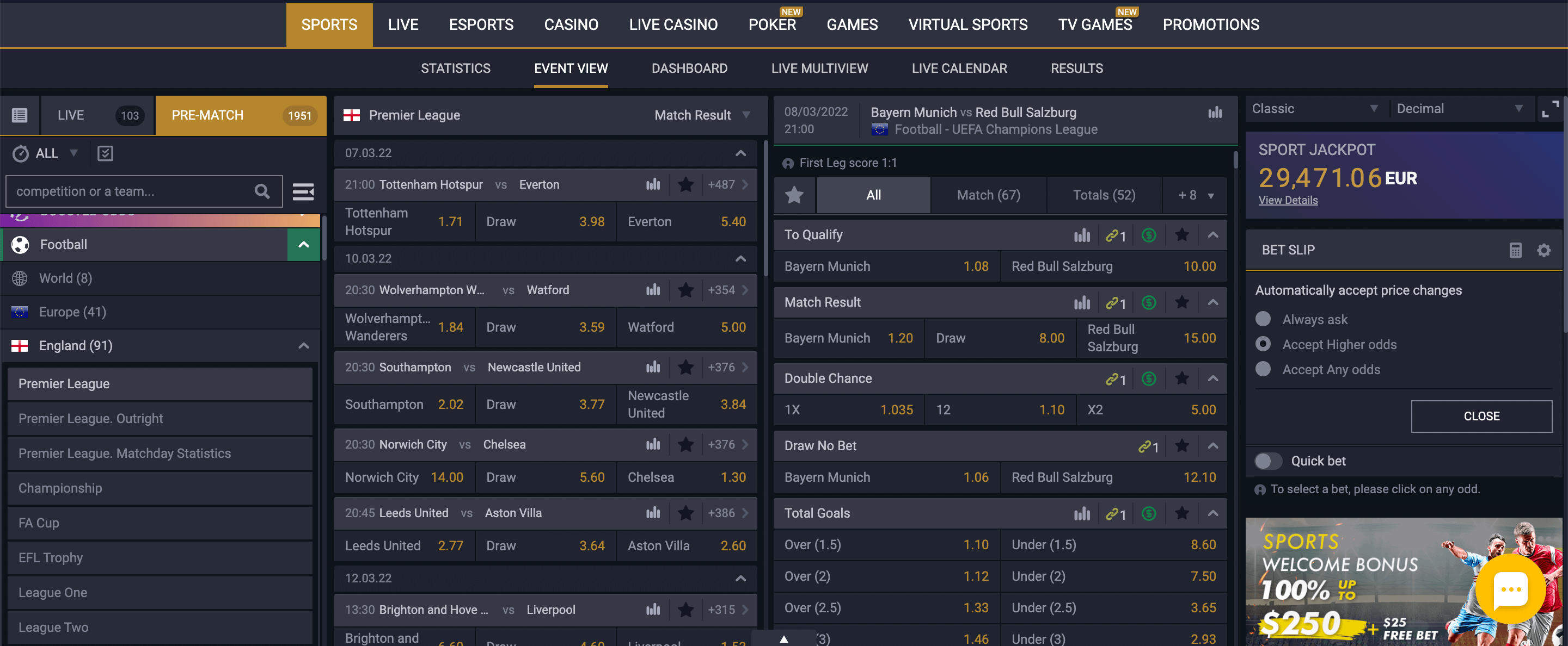Open all +487 markets for Tottenham match
Viewport: 1568px width, 646px height.
[727, 184]
